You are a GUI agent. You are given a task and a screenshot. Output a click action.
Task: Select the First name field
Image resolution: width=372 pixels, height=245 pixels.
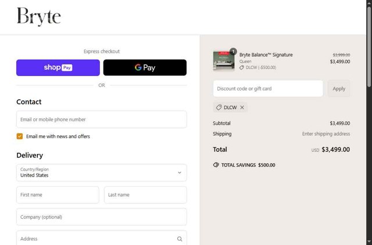coord(58,194)
